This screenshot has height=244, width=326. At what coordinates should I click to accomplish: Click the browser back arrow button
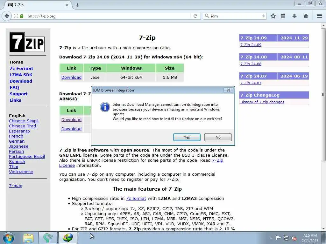coord(7,16)
